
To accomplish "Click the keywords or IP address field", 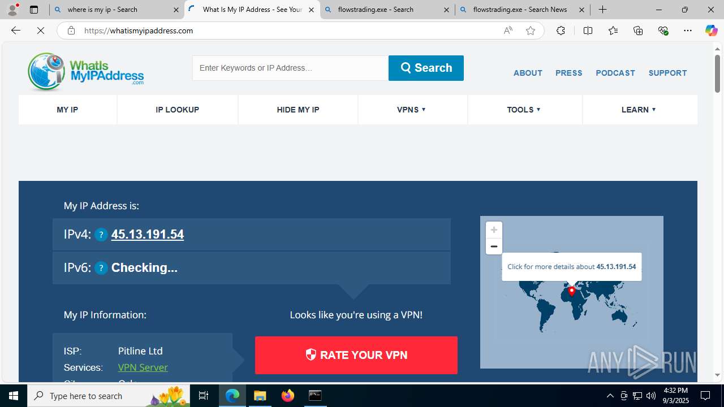I will (x=290, y=68).
